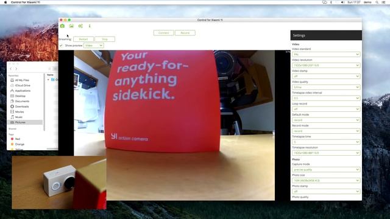The height and width of the screenshot is (219, 390).
Task: Open the Record mode dropdown
Action: tap(326, 131)
